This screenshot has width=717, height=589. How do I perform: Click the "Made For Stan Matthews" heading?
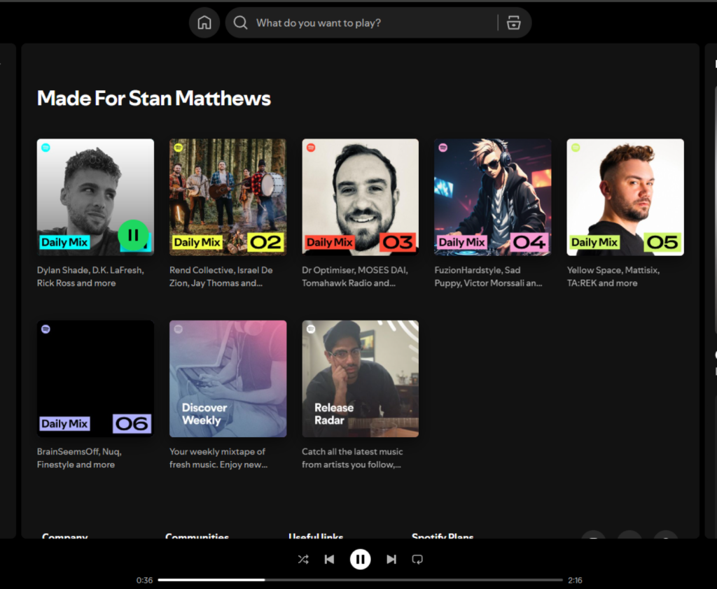pyautogui.click(x=153, y=98)
